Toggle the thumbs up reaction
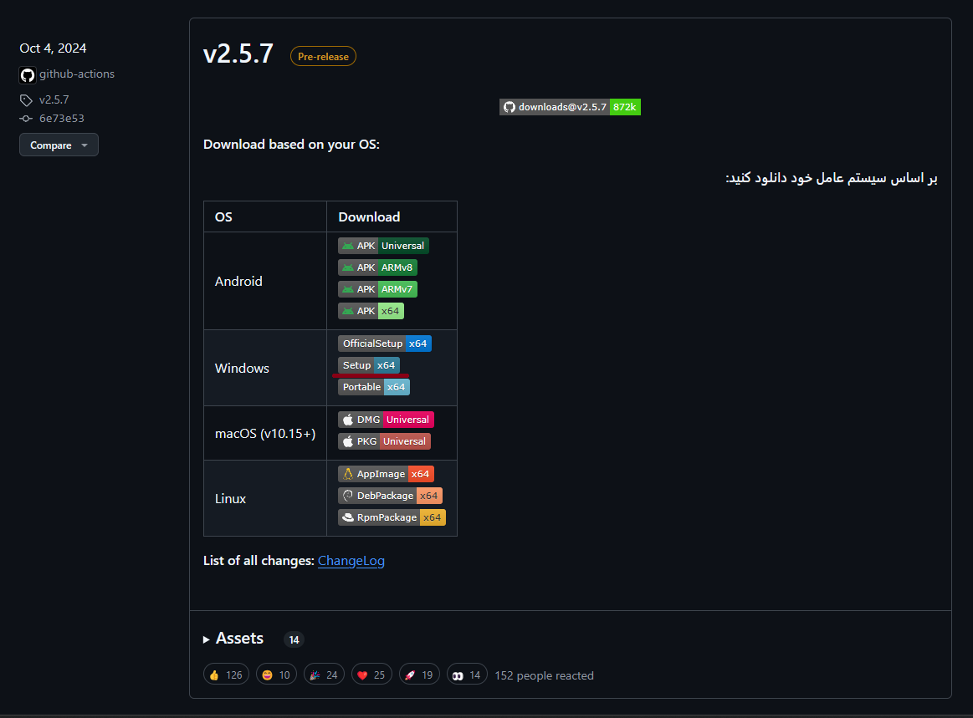 click(x=226, y=675)
